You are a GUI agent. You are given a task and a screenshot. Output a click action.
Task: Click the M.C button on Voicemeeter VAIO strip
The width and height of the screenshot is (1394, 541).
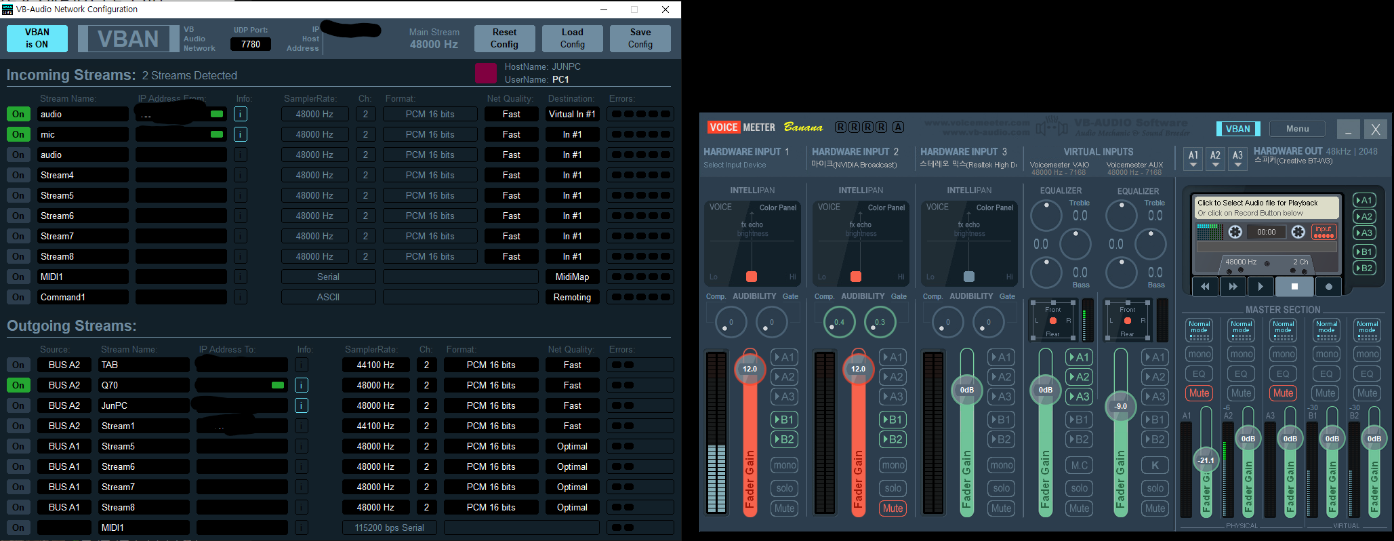tap(1080, 466)
